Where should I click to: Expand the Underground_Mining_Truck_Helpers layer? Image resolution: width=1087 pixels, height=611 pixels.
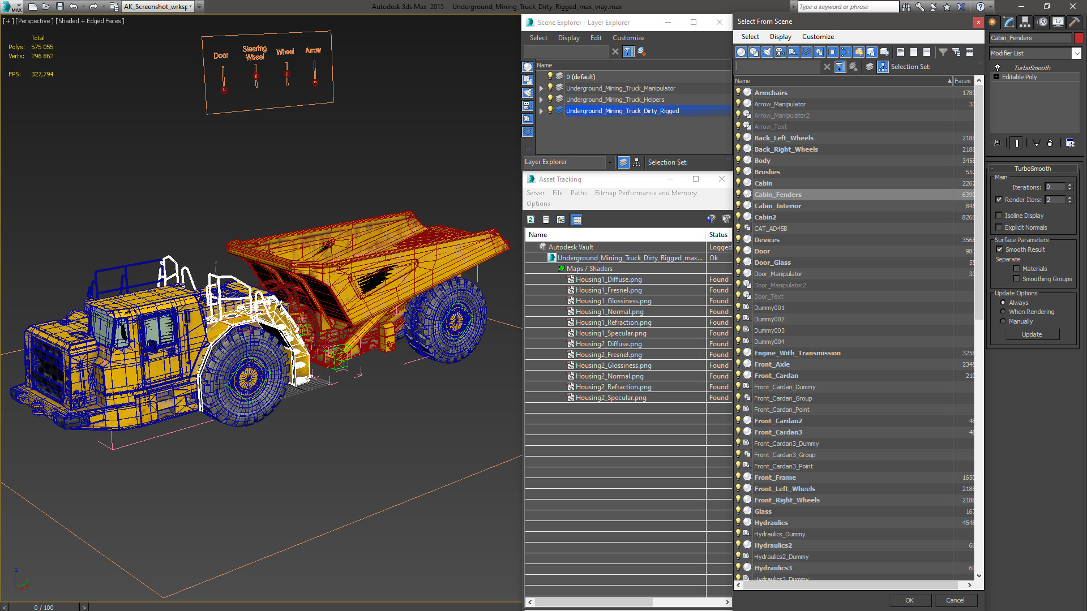541,100
